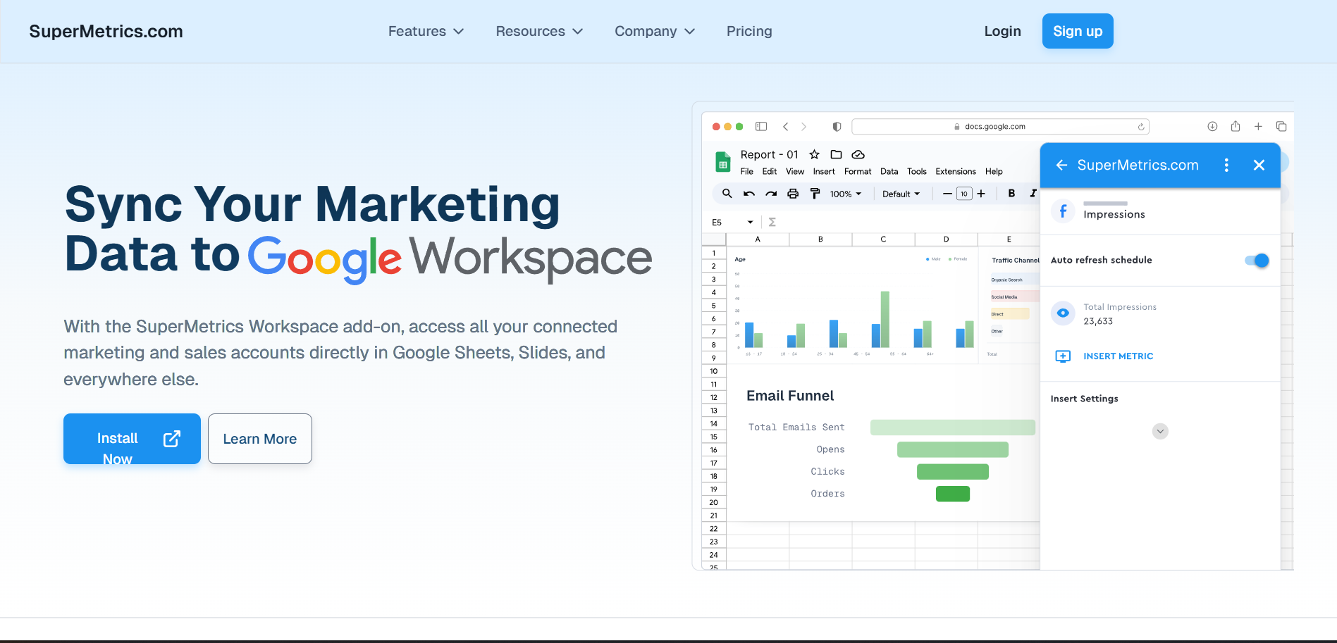Expand the Company navigation dropdown
The height and width of the screenshot is (643, 1337).
[x=655, y=31]
